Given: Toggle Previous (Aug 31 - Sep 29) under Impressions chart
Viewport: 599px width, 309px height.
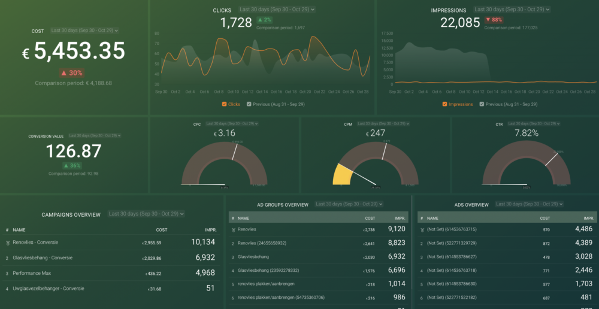Looking at the screenshot, I should click(482, 104).
